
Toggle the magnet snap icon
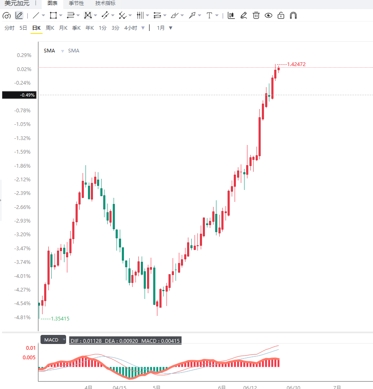pyautogui.click(x=293, y=15)
